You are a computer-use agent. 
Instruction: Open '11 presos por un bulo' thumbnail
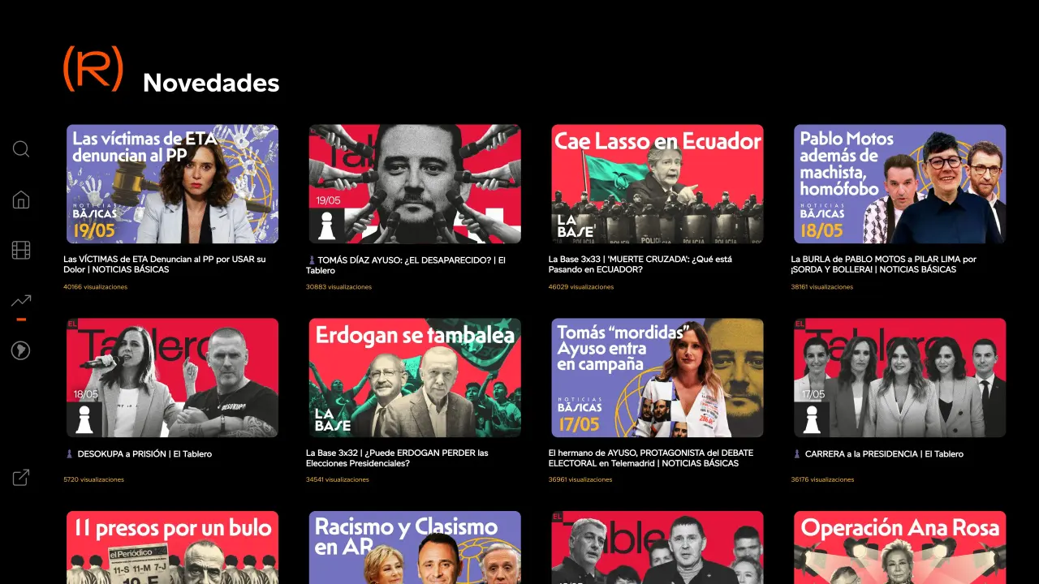click(x=172, y=547)
